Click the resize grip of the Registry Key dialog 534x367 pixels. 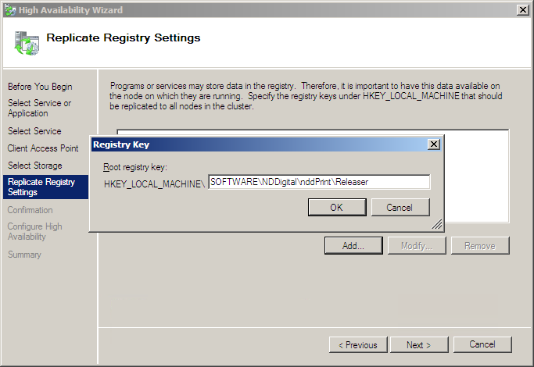coord(438,225)
